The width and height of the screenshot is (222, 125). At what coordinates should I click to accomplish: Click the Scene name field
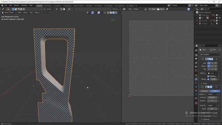[x=180, y=6]
